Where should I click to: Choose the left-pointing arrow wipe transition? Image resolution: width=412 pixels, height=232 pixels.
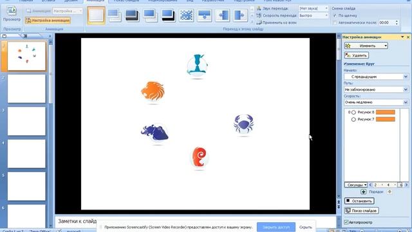[222, 15]
